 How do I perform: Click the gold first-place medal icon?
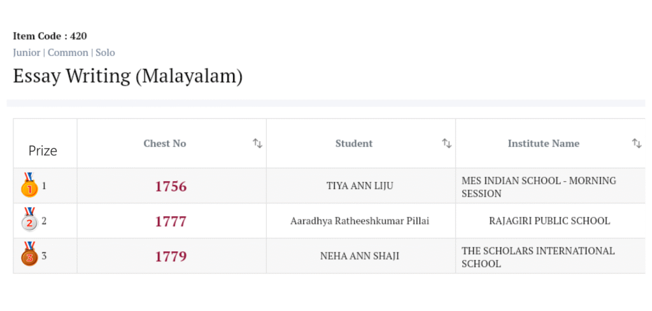coord(29,186)
